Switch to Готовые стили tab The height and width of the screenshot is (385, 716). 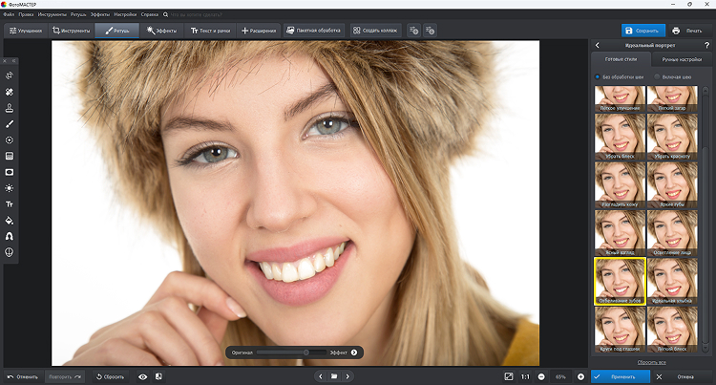[x=621, y=59]
